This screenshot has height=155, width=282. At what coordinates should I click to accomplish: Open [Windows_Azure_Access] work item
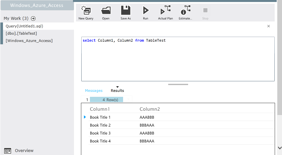tap(29, 41)
